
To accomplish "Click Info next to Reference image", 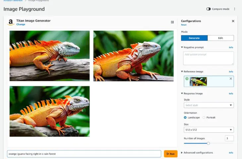I will tap(231, 72).
